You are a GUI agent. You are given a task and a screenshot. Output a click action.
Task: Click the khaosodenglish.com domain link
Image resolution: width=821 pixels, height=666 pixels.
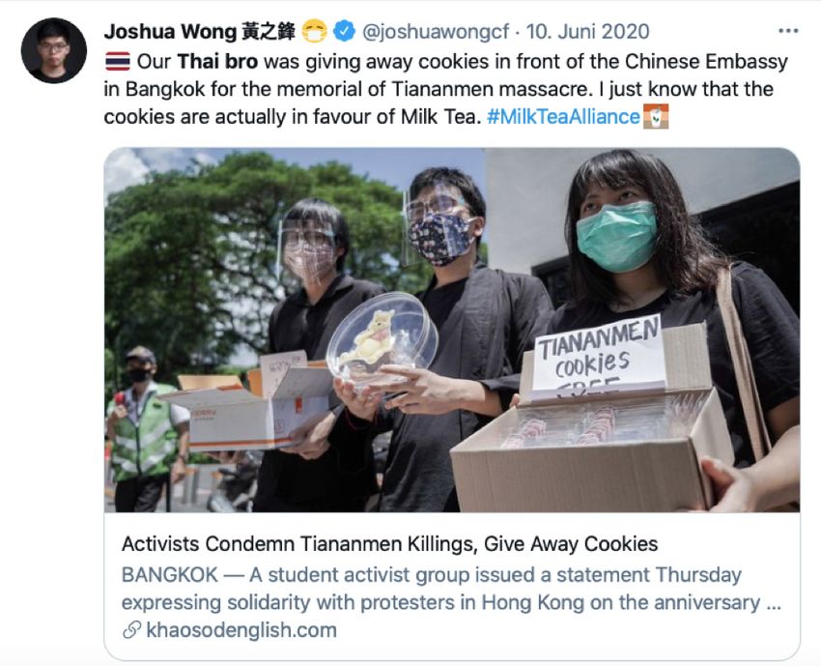[241, 629]
